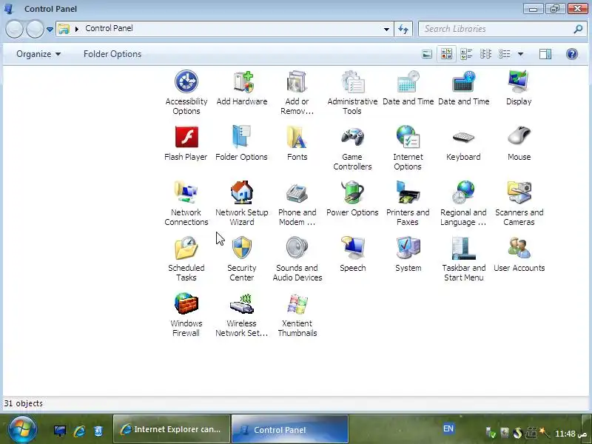Viewport: 592px width, 444px height.
Task: Go forward using the Forward button
Action: coord(35,29)
